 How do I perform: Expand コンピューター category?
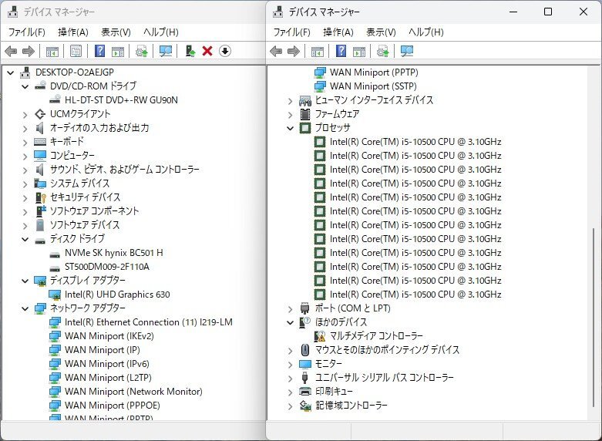pyautogui.click(x=25, y=156)
